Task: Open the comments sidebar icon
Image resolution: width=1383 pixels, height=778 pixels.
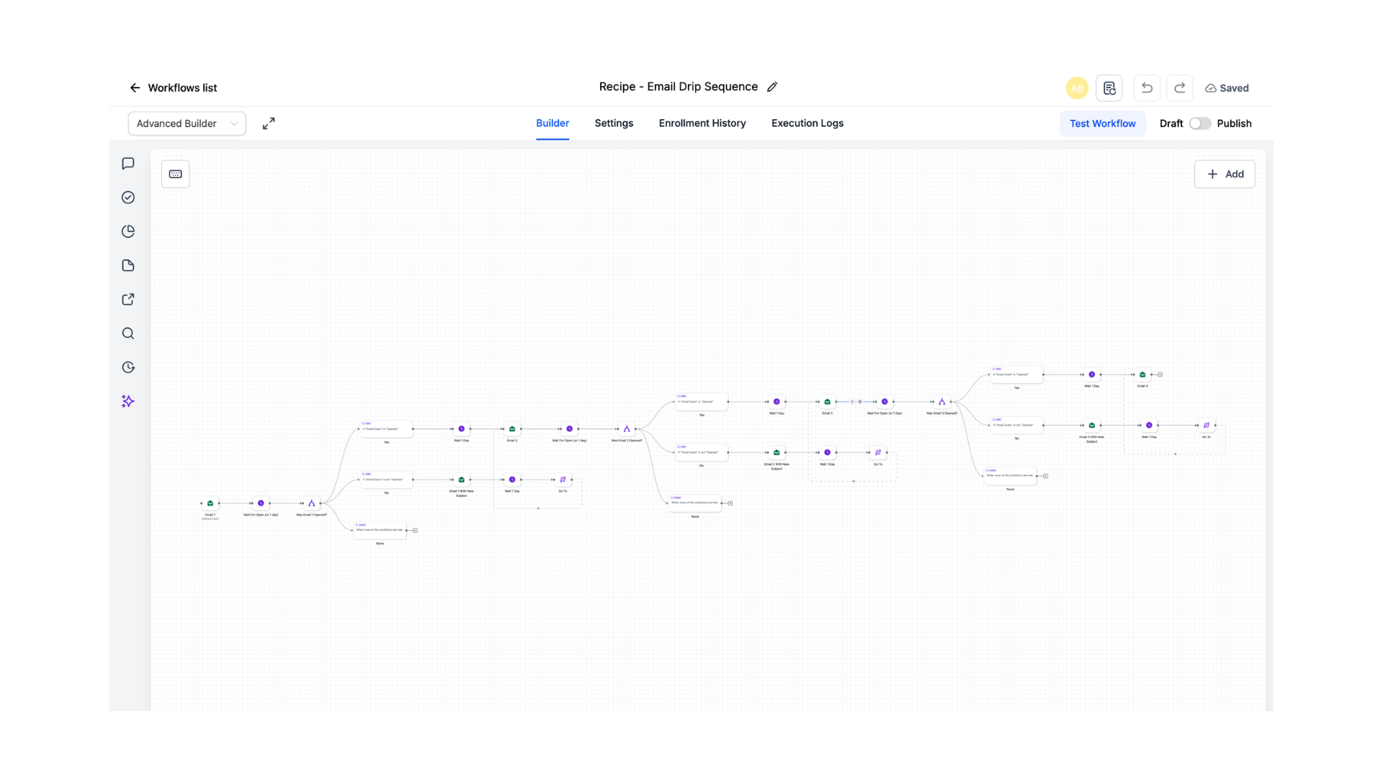Action: 128,164
